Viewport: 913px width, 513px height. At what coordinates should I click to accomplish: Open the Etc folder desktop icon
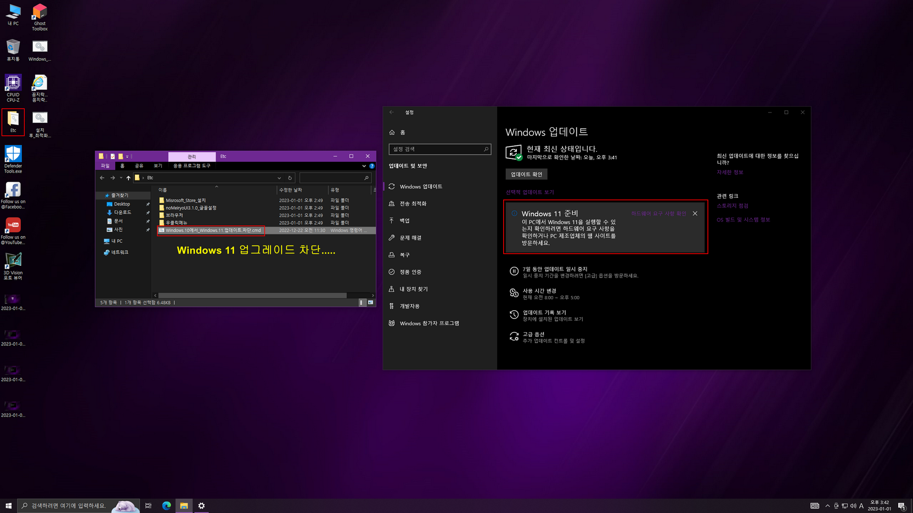coord(13,122)
